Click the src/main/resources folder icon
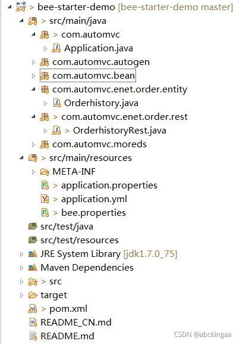The width and height of the screenshot is (240, 344). click(33, 158)
